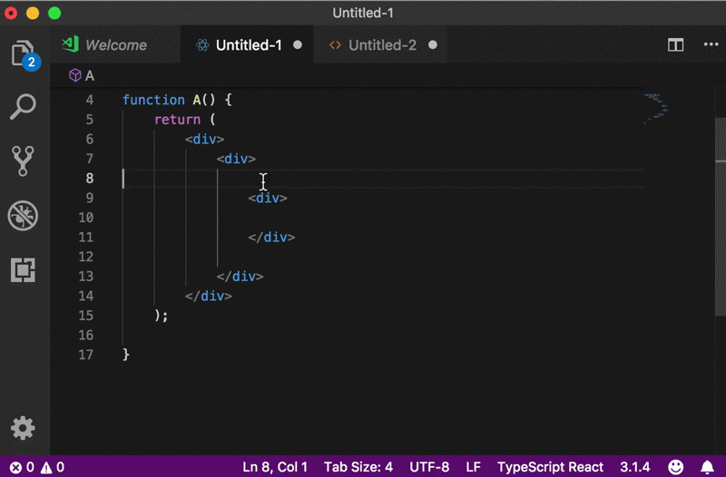Click line number 4 in gutter
The height and width of the screenshot is (477, 726).
(89, 100)
